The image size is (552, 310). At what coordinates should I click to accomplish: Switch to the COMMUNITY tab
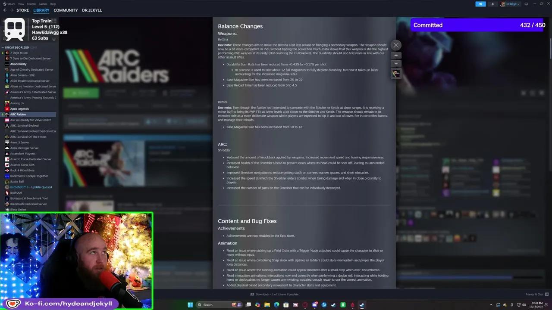pyautogui.click(x=66, y=10)
